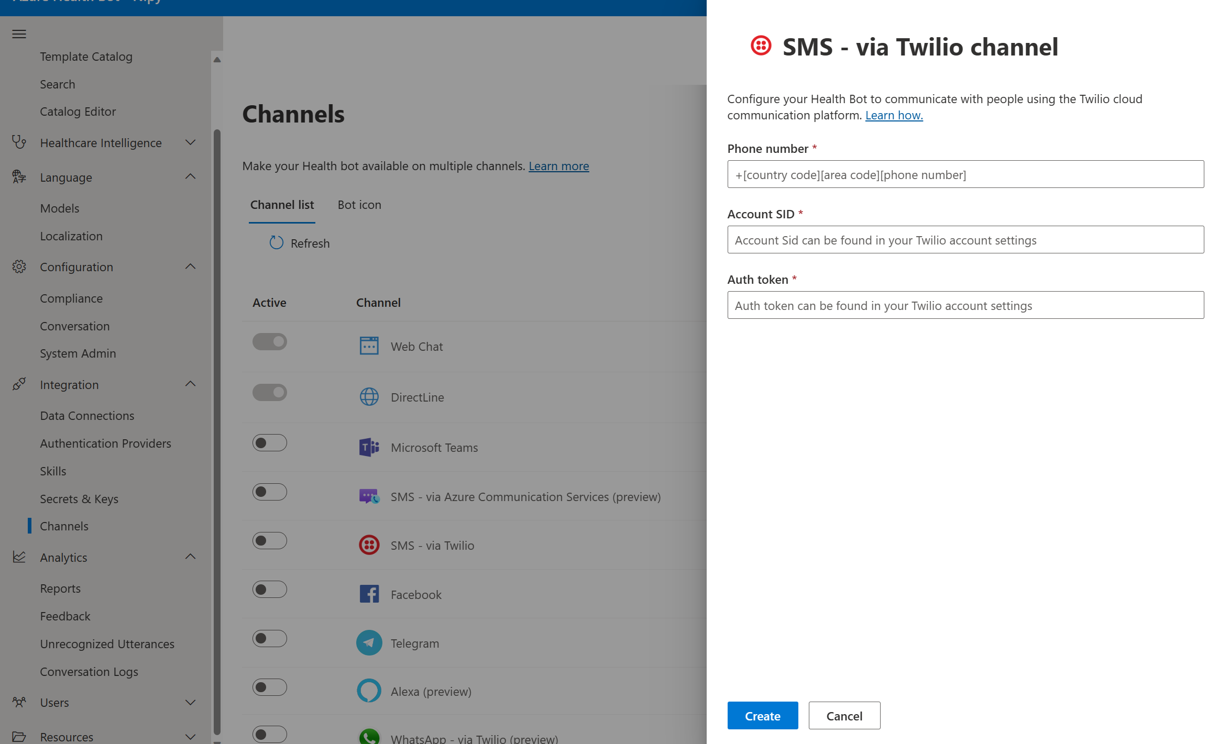1208x744 pixels.
Task: Select the Channel List tab
Action: (282, 204)
